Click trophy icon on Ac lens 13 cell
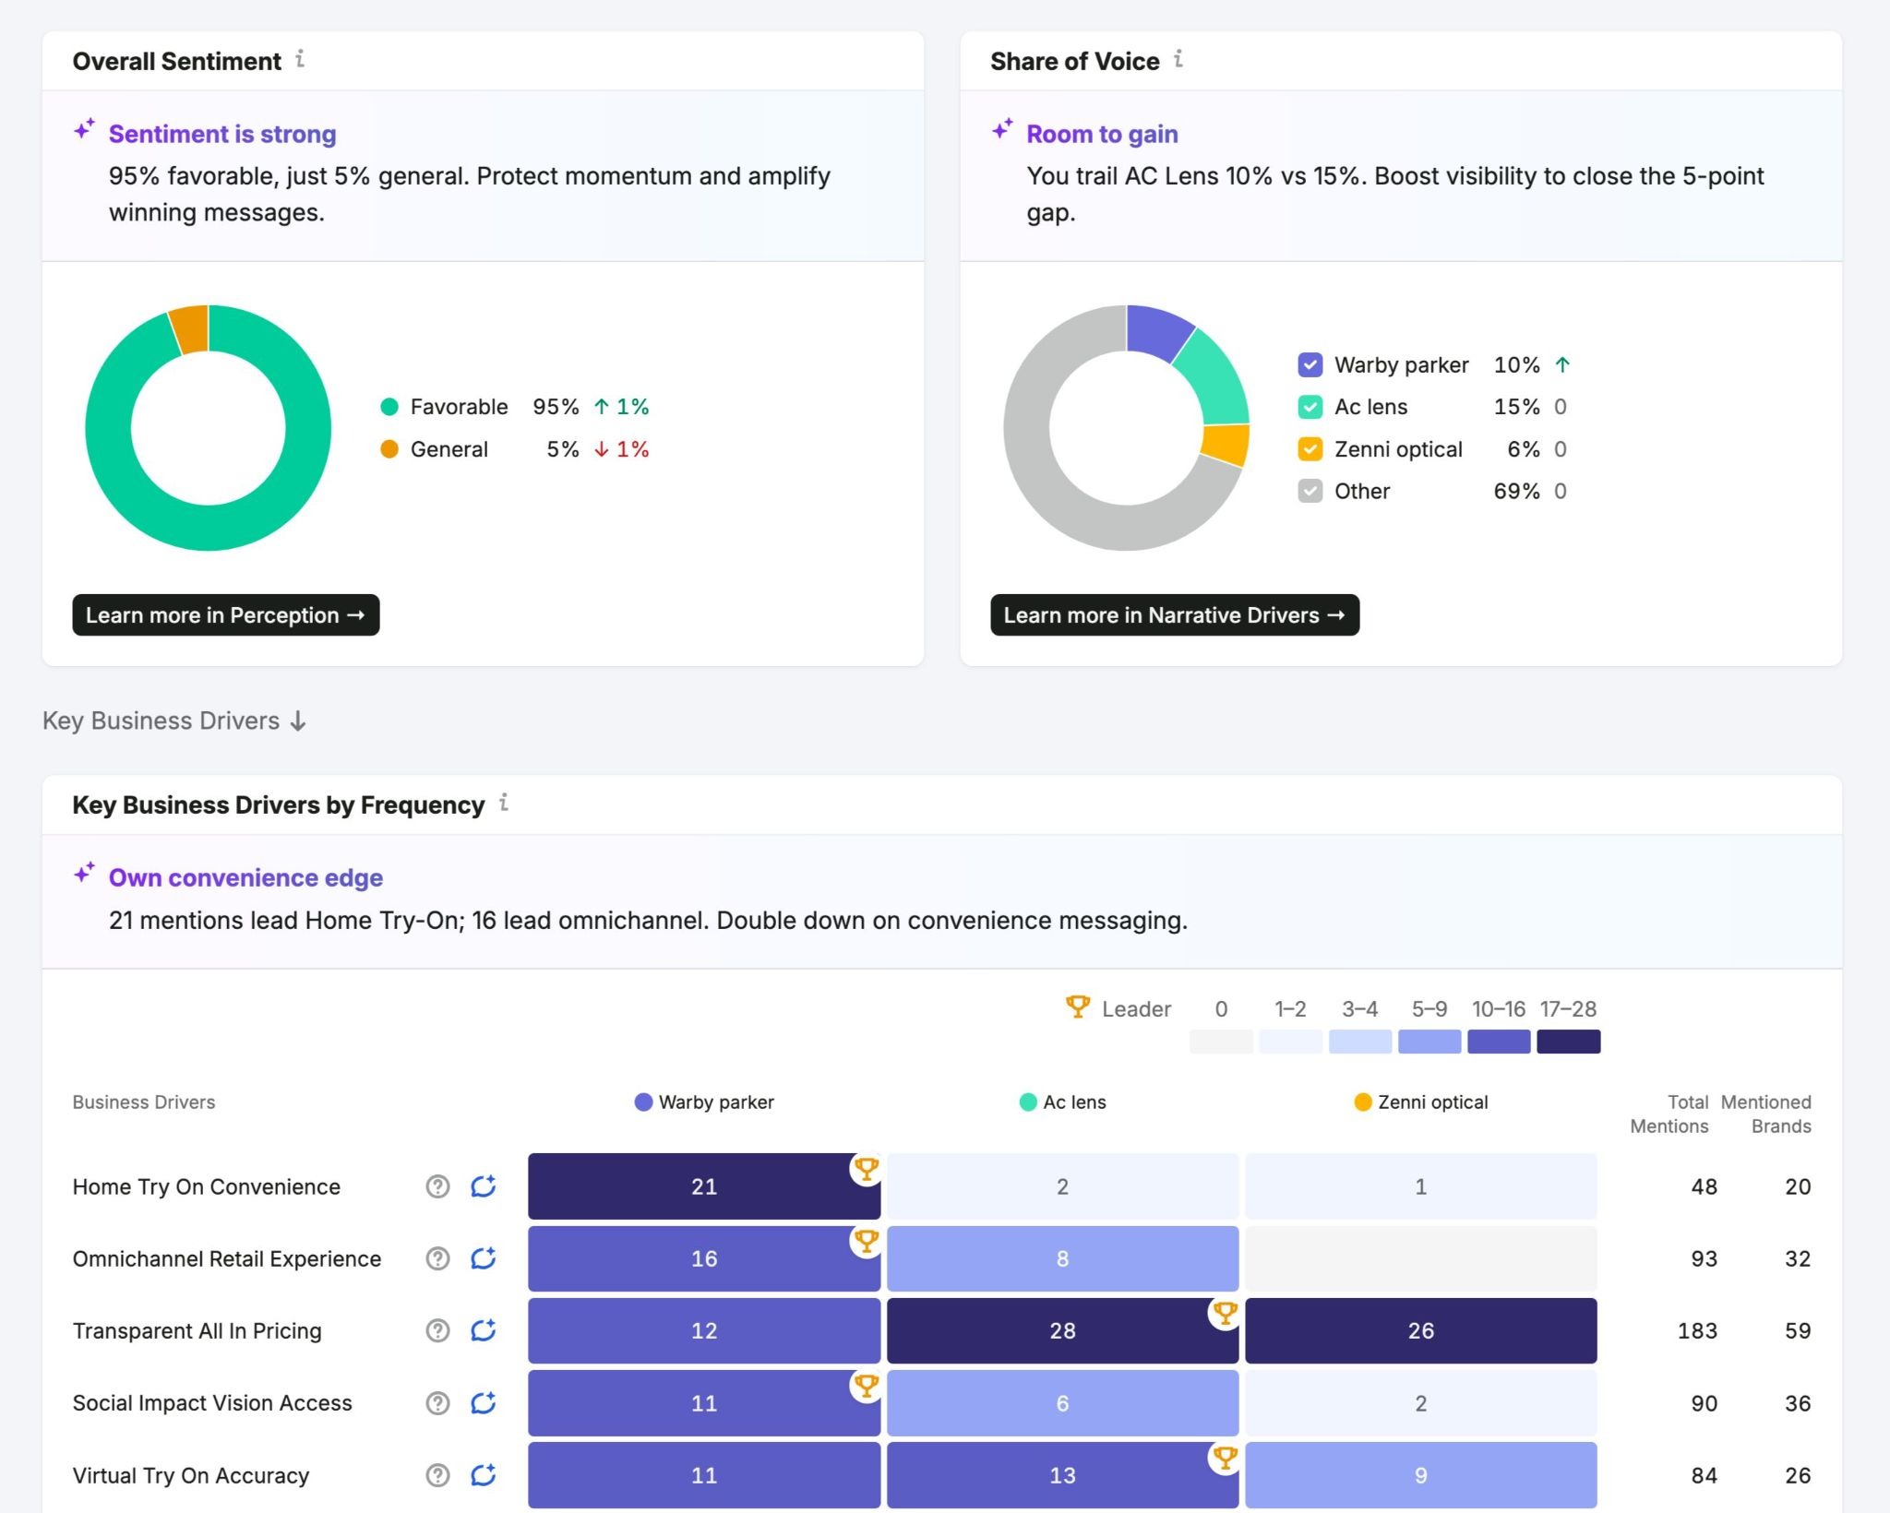Image resolution: width=1890 pixels, height=1513 pixels. tap(1225, 1459)
